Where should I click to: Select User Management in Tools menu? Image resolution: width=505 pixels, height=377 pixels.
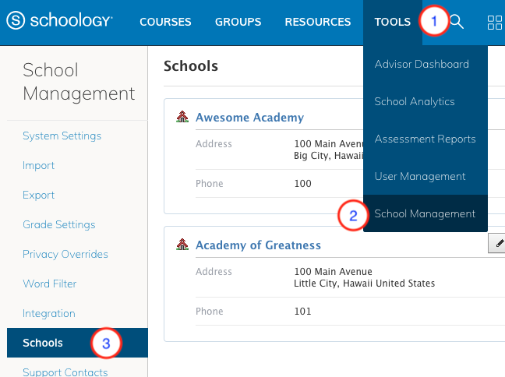[419, 176]
